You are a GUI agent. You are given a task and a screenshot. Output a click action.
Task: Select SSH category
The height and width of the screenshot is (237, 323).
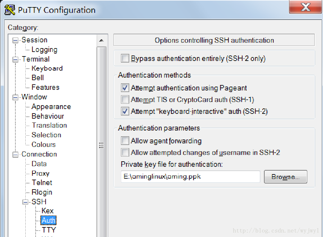point(39,202)
